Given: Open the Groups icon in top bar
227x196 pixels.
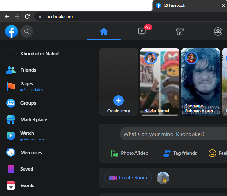Looking at the screenshot, I should [x=218, y=31].
